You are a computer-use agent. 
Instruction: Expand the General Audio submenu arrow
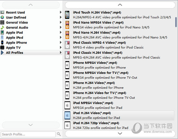click(x=61, y=27)
